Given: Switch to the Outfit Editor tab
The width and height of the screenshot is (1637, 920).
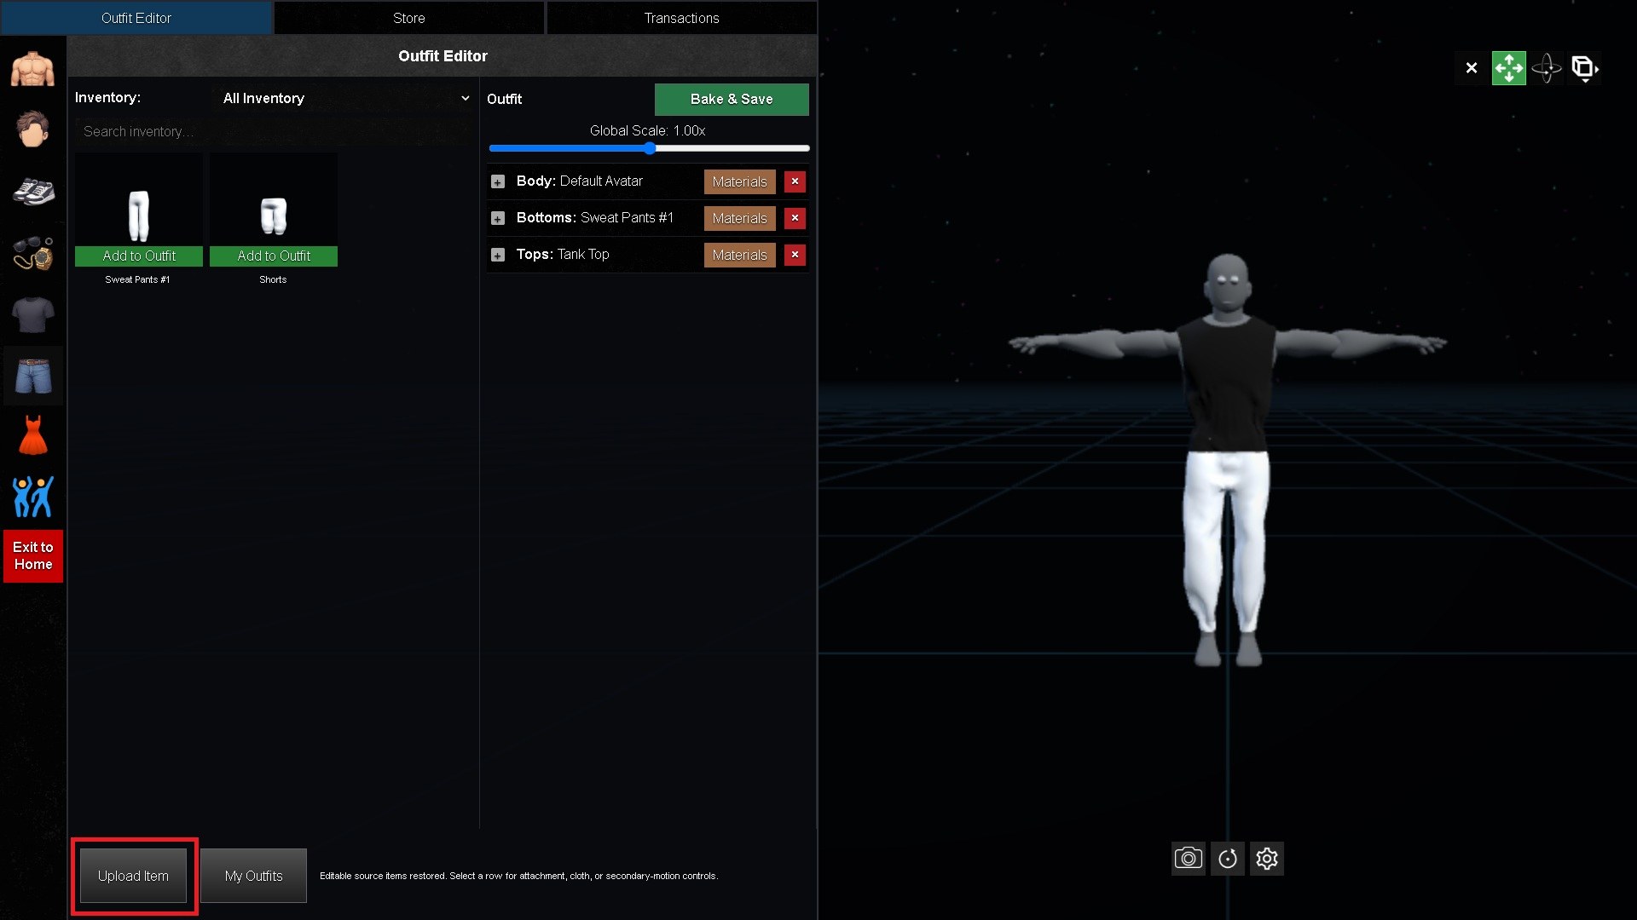Looking at the screenshot, I should click(136, 18).
